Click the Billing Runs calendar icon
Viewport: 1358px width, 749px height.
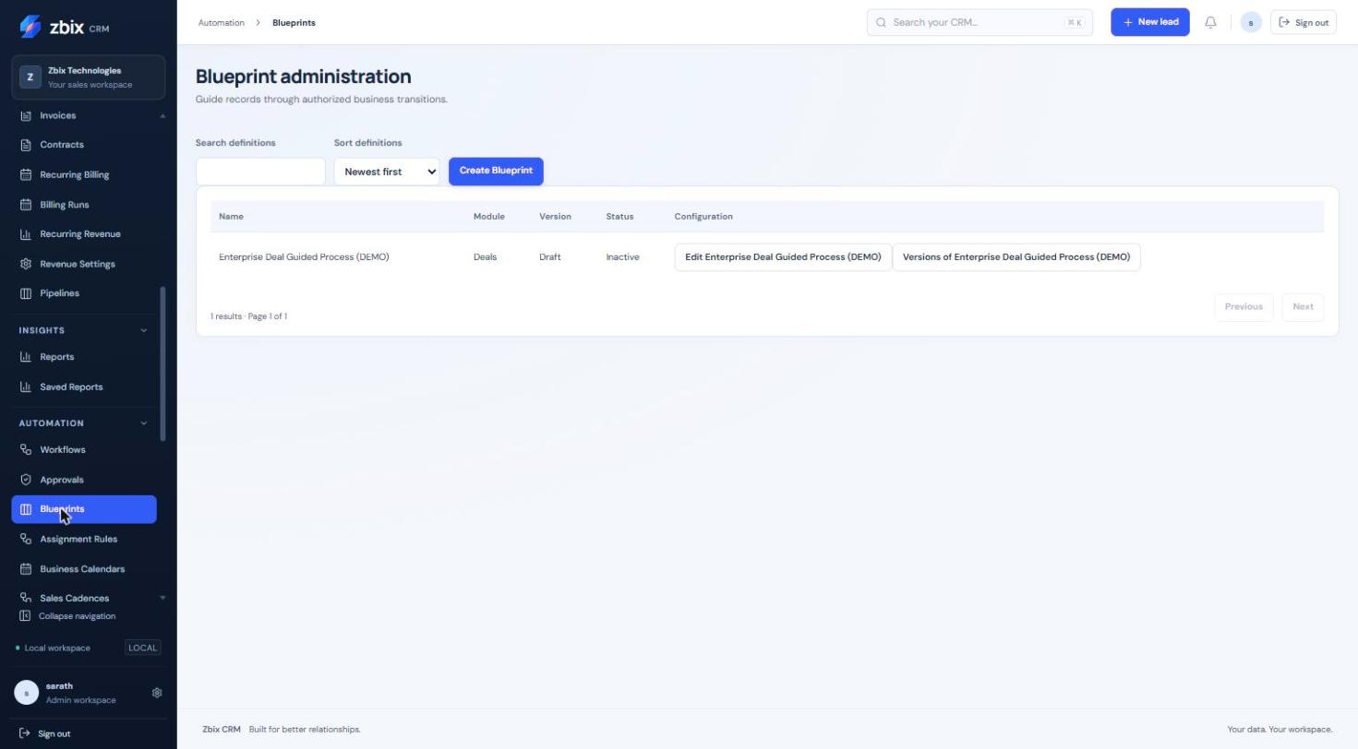point(26,205)
